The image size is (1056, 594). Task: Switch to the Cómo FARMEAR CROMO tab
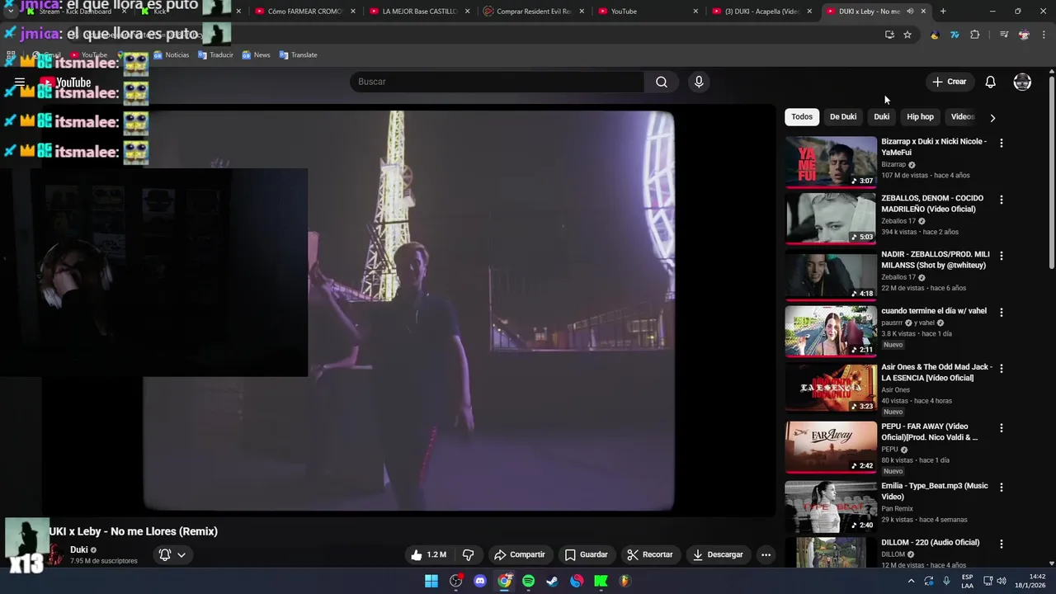coord(306,12)
